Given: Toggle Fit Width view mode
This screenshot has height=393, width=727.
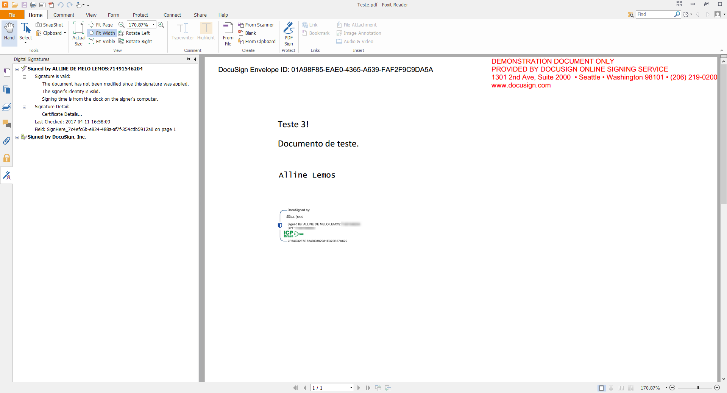Looking at the screenshot, I should [102, 33].
